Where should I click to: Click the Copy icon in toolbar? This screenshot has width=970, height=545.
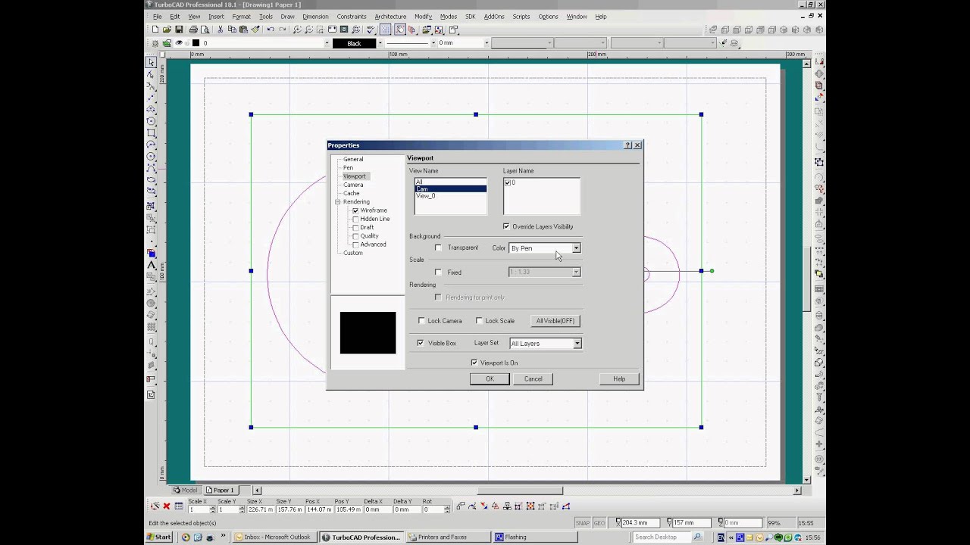(x=232, y=30)
